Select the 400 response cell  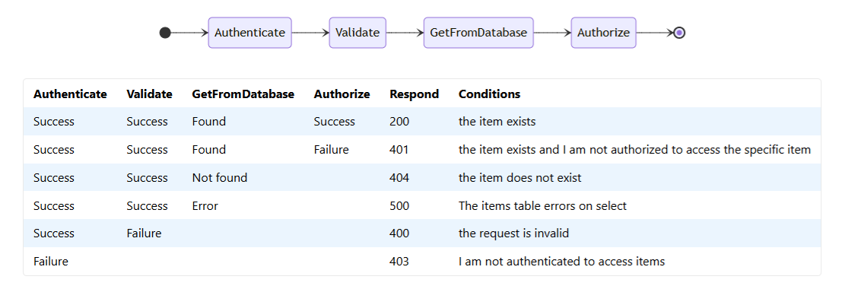point(399,234)
